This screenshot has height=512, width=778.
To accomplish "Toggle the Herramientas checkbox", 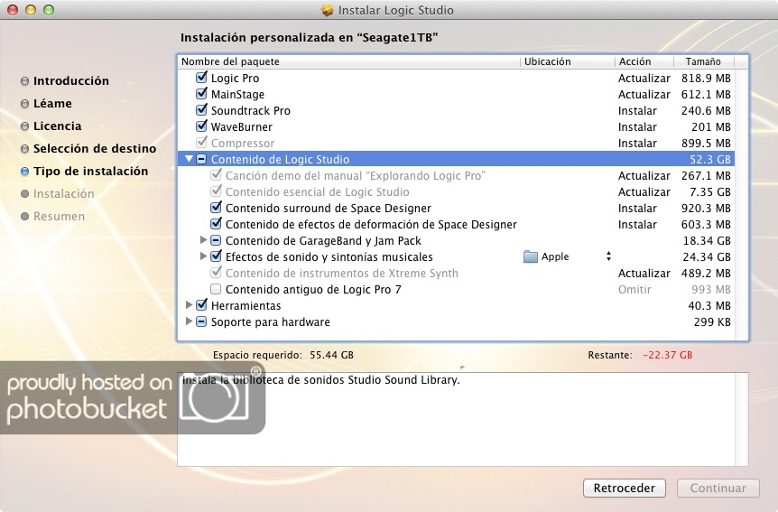I will (x=201, y=306).
